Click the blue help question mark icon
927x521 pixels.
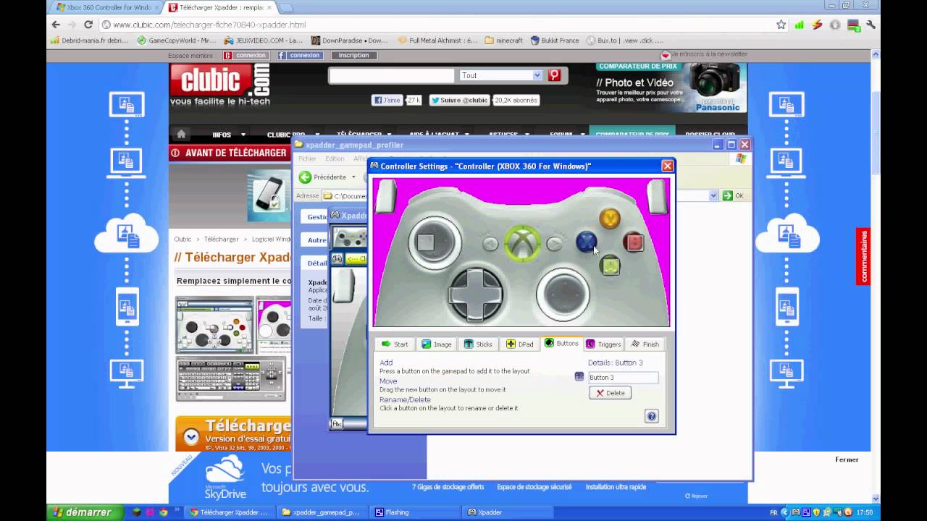click(x=651, y=416)
